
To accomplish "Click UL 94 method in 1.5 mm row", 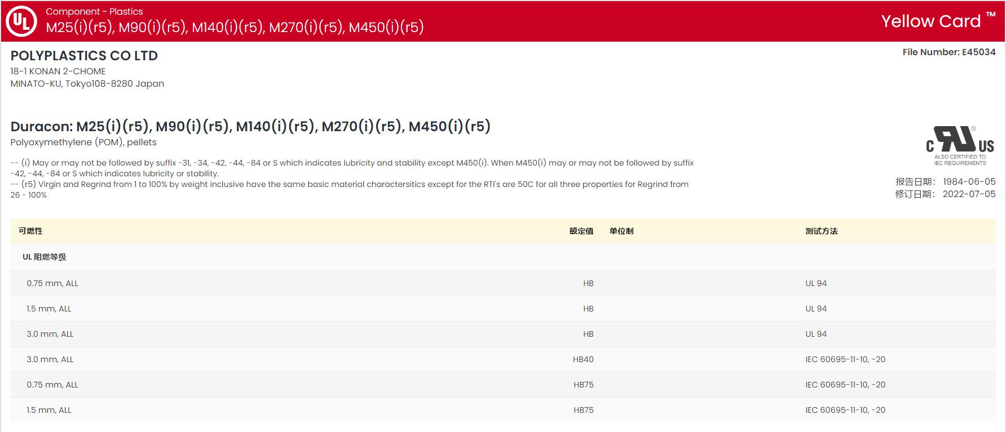I will pos(816,309).
